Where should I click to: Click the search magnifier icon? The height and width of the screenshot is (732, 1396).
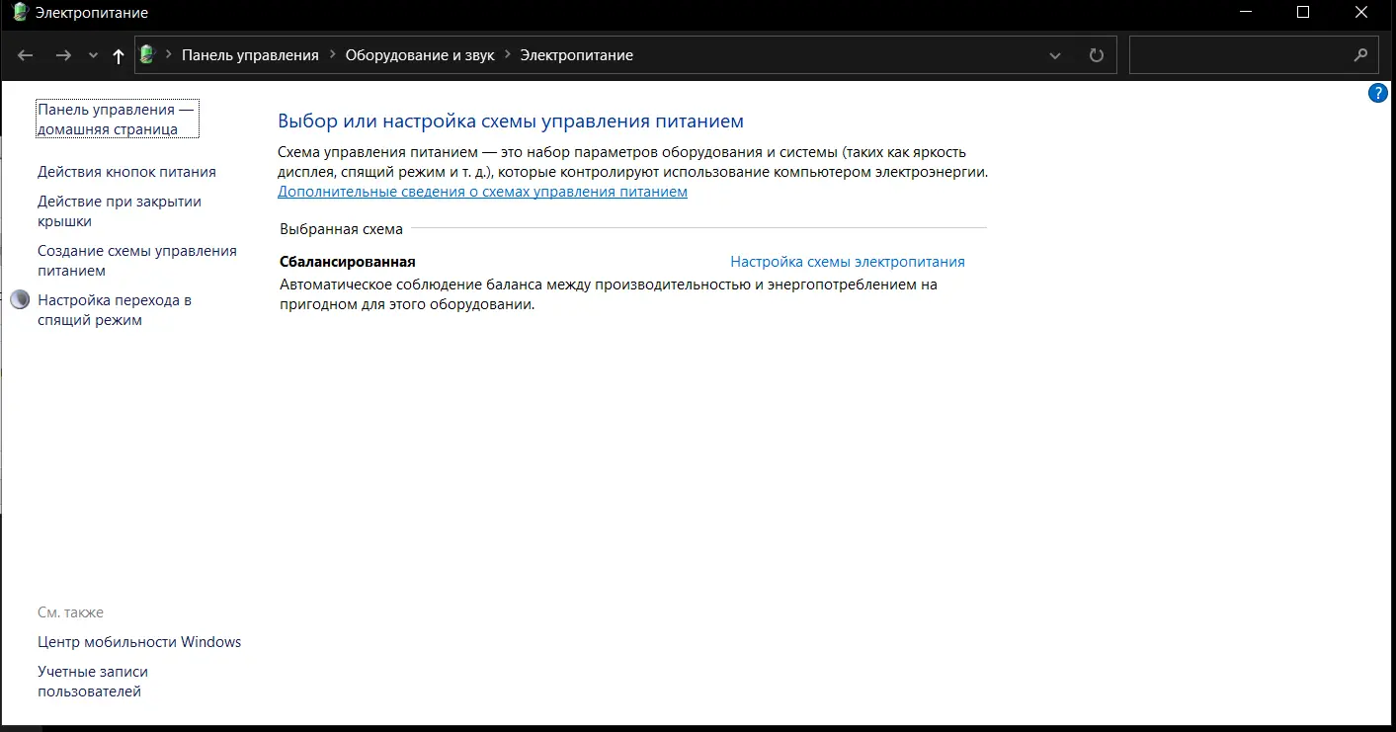point(1361,55)
